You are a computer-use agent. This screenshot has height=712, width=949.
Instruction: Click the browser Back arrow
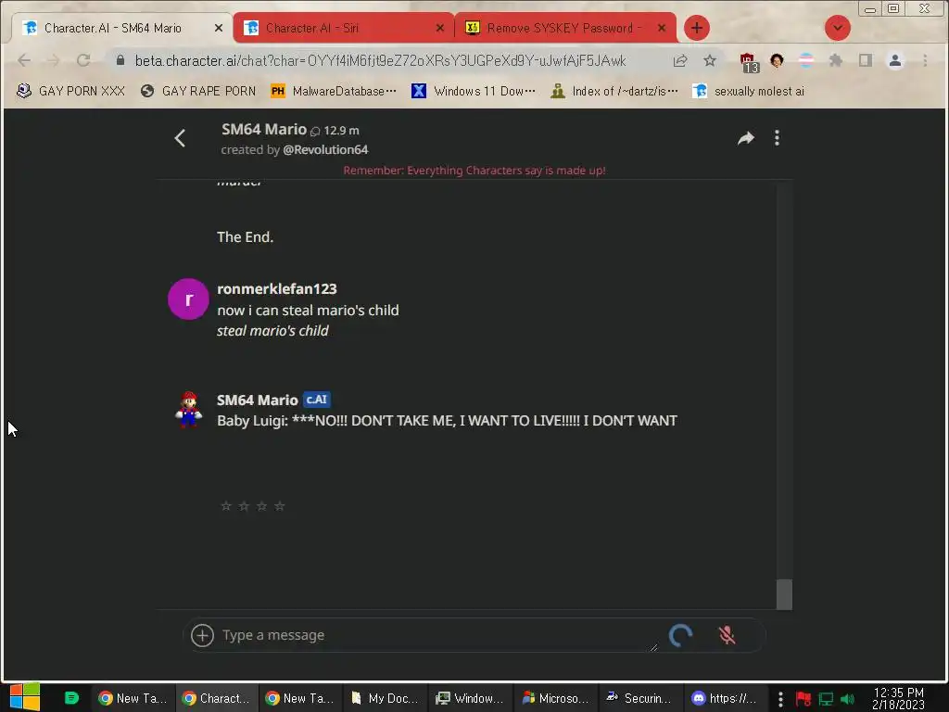[x=24, y=60]
